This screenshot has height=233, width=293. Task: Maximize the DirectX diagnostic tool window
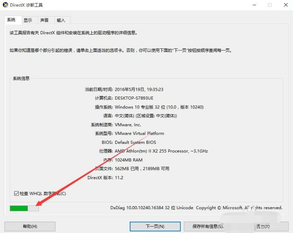click(270, 5)
